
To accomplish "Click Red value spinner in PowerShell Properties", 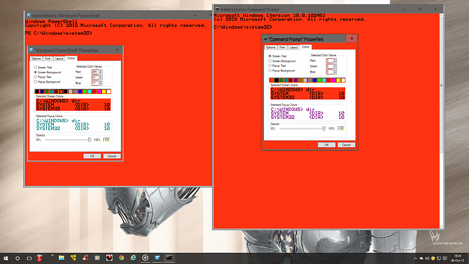I will 101,72.
